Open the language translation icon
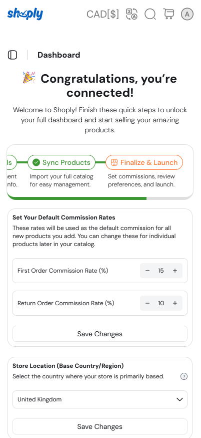This screenshot has width=201, height=438. pos(131,14)
